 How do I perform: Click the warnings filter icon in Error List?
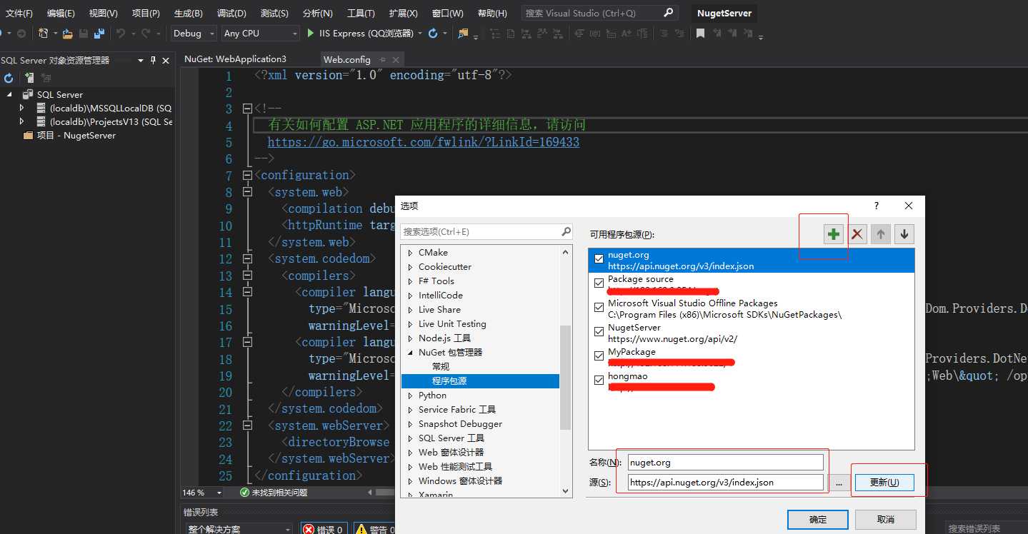[361, 529]
